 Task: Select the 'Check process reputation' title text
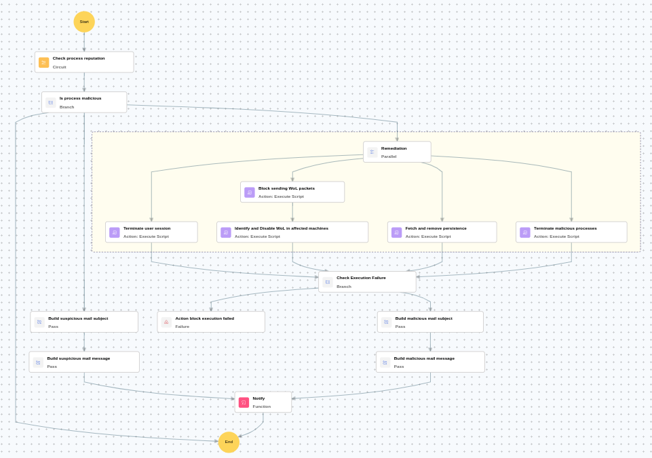[79, 58]
